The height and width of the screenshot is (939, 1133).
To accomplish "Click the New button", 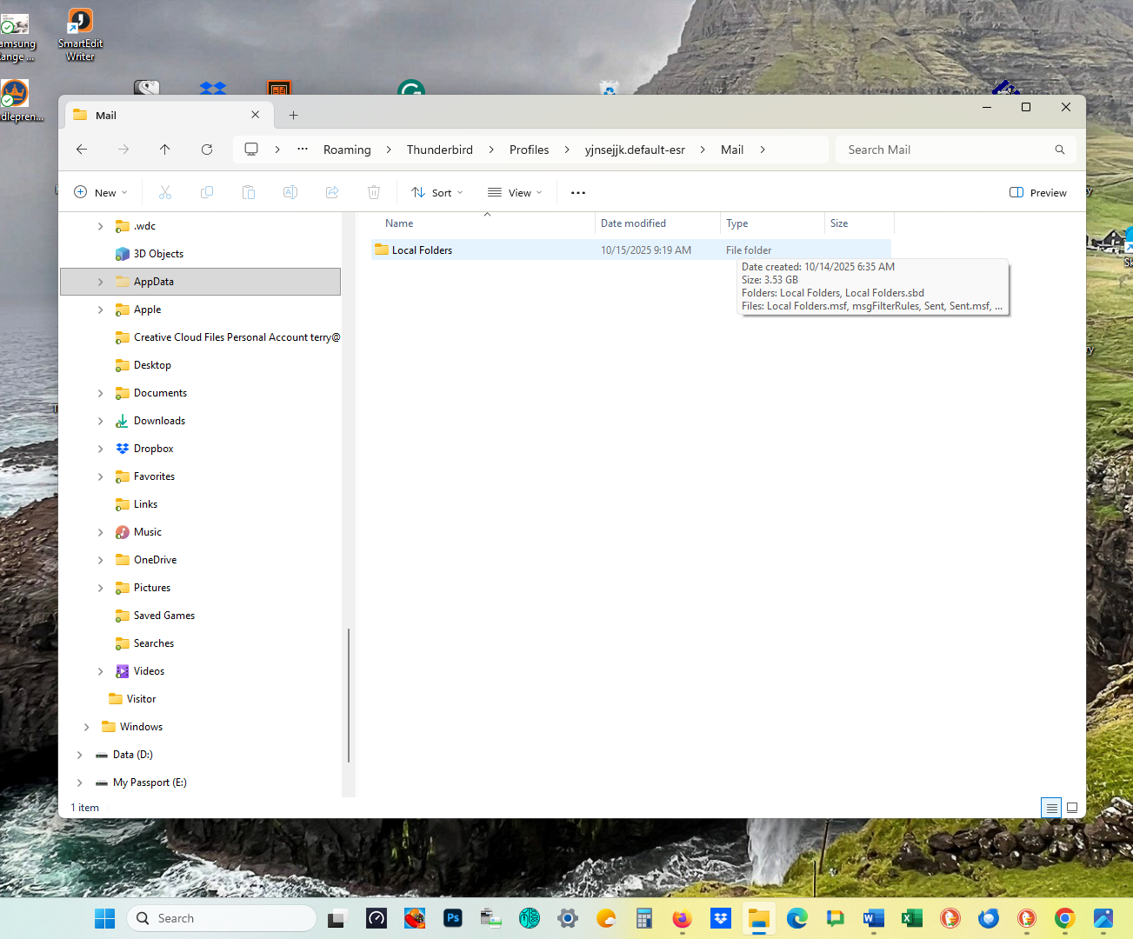I will [101, 193].
